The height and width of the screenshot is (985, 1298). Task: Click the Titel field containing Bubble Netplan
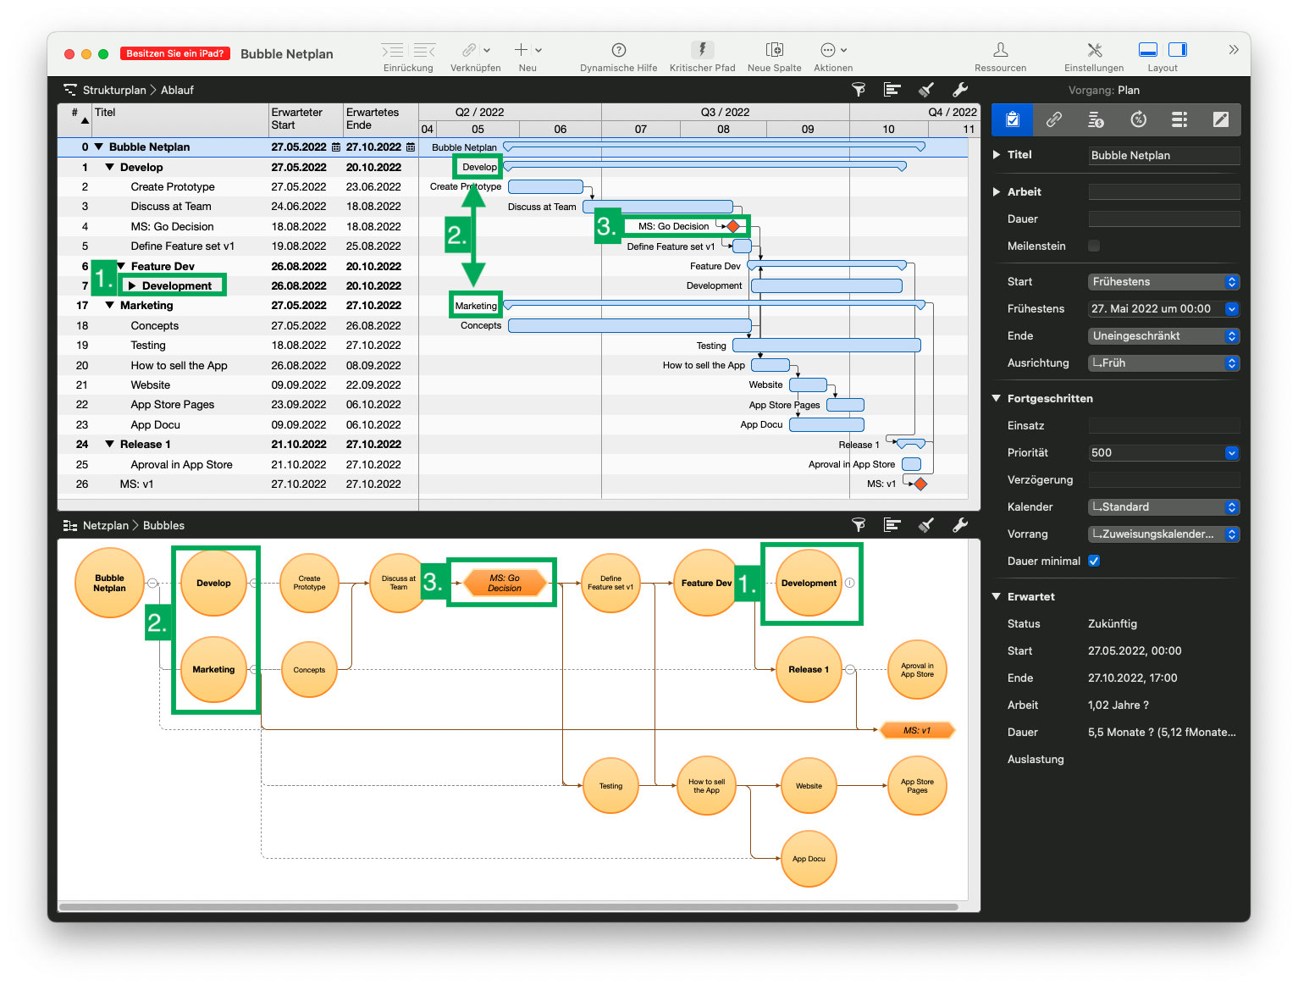coord(1163,155)
